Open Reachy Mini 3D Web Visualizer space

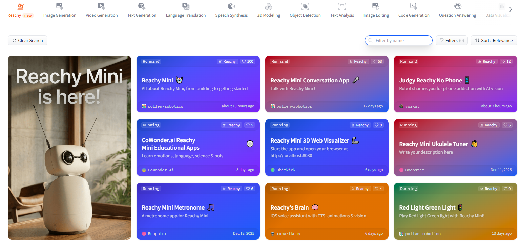pyautogui.click(x=327, y=148)
